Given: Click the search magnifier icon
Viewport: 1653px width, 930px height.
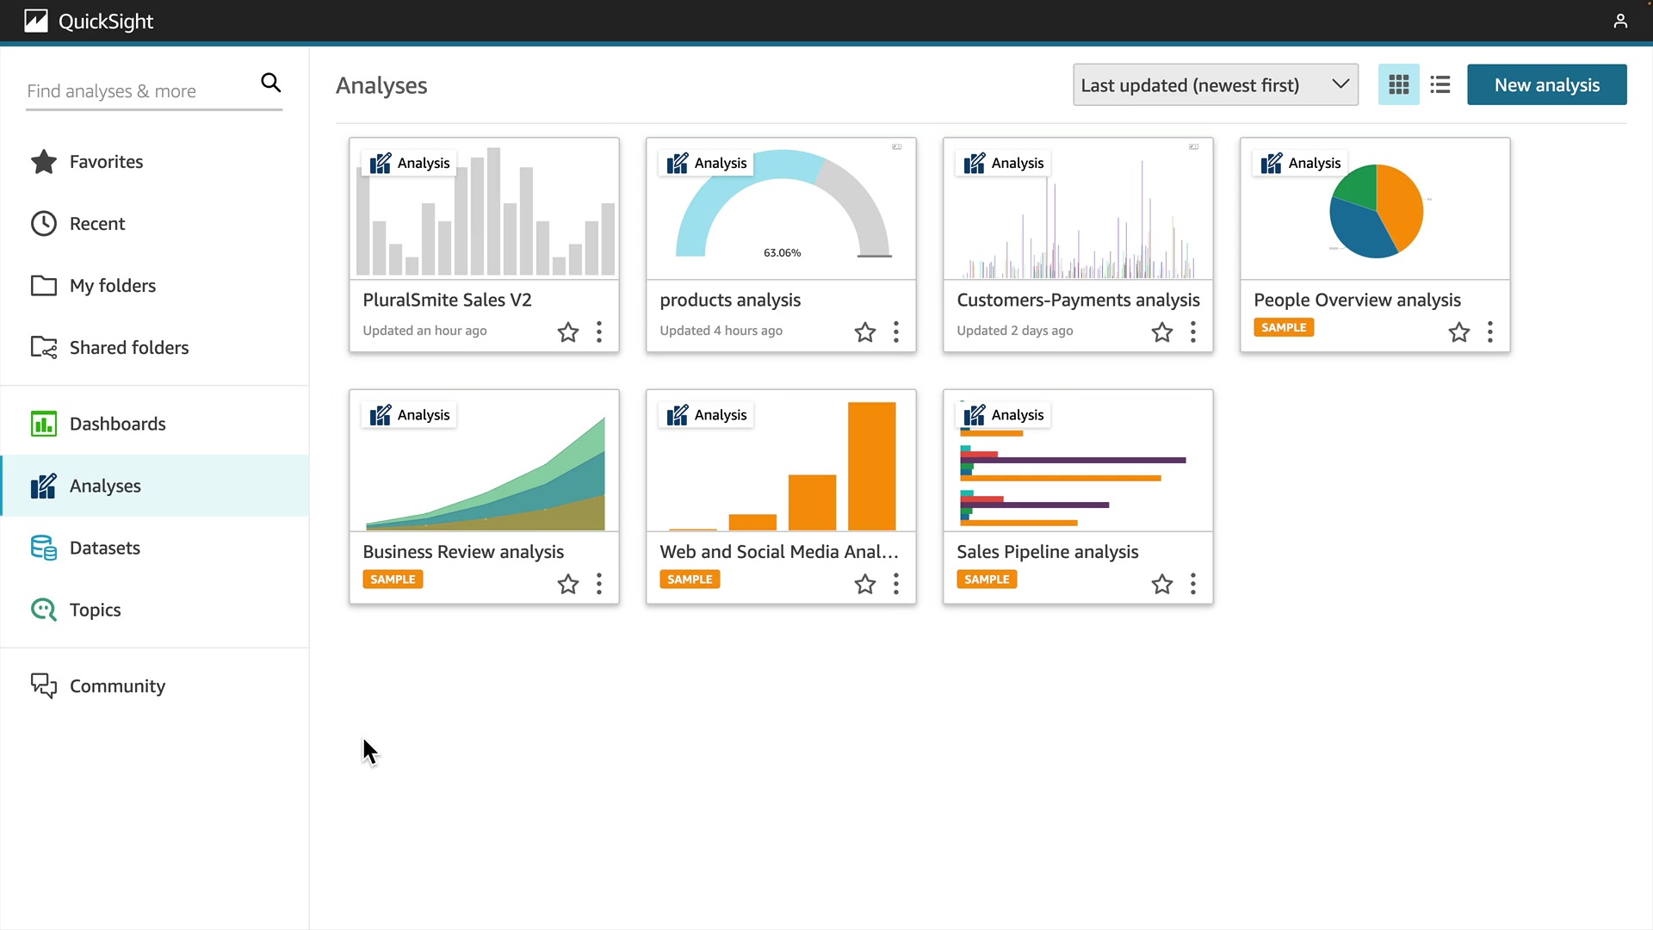Looking at the screenshot, I should pos(270,83).
